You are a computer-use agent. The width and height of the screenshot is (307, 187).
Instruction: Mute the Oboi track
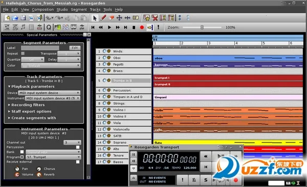point(104,58)
